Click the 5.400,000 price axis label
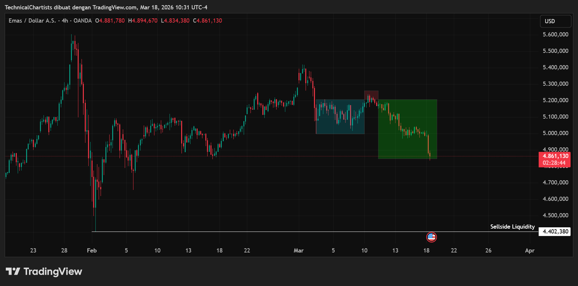This screenshot has width=578, height=286. tap(556, 67)
